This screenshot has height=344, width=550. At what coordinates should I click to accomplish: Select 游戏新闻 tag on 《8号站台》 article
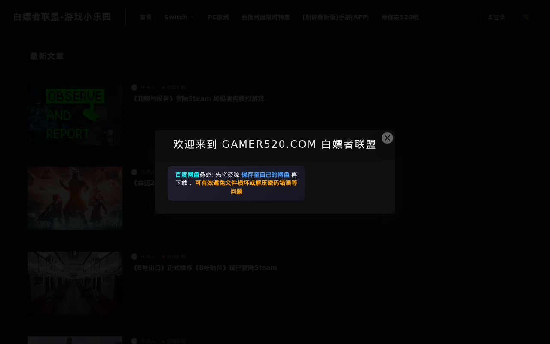pyautogui.click(x=176, y=256)
